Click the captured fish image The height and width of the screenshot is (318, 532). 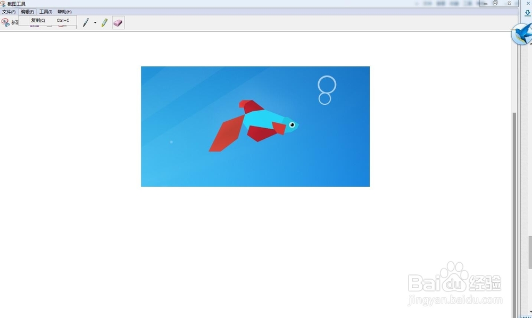(255, 127)
